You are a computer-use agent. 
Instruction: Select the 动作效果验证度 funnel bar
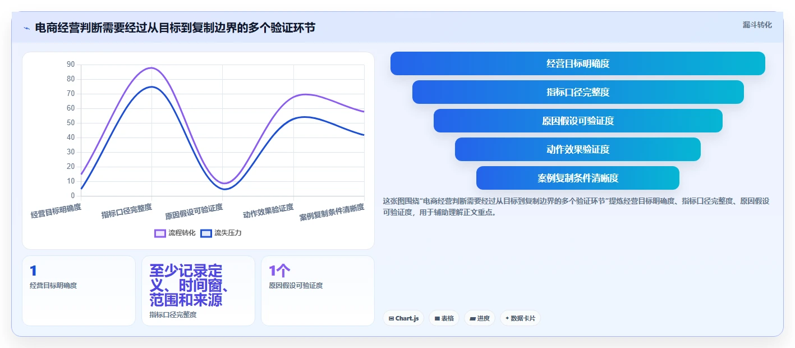(x=578, y=149)
